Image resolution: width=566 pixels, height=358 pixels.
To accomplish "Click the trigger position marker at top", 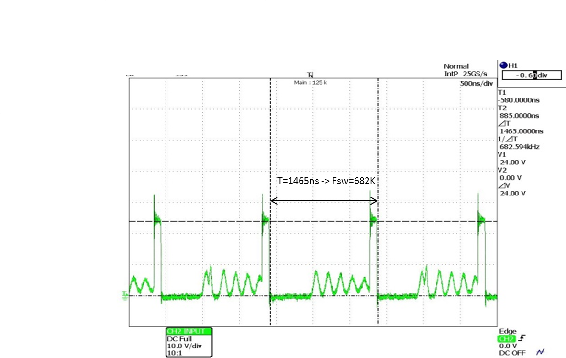I will pyautogui.click(x=310, y=75).
